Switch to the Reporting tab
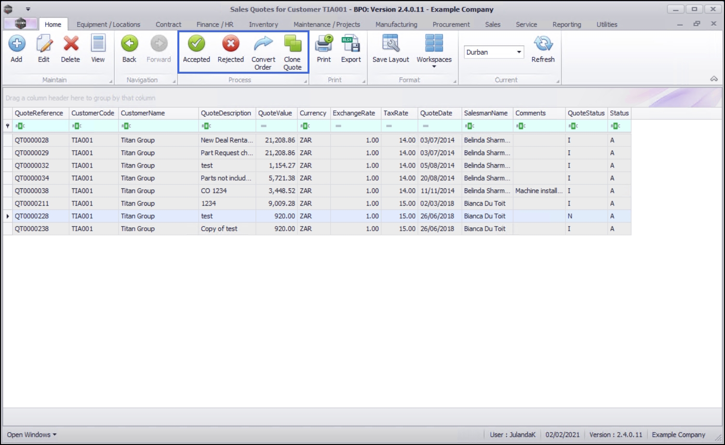This screenshot has height=445, width=725. point(567,24)
